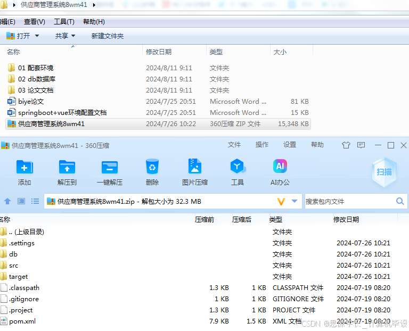The height and width of the screenshot is (331, 409).
Task: Click the 扫描 scan badge
Action: (384, 172)
